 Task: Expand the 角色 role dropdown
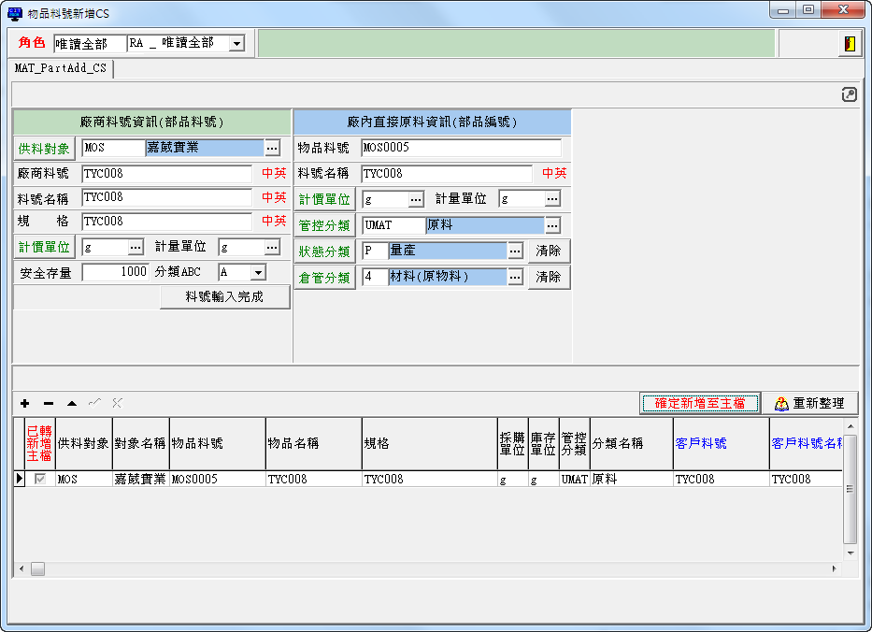click(x=236, y=44)
